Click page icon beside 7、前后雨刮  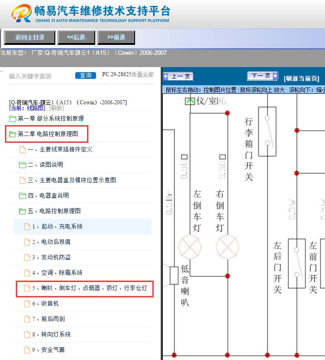pos(27,319)
